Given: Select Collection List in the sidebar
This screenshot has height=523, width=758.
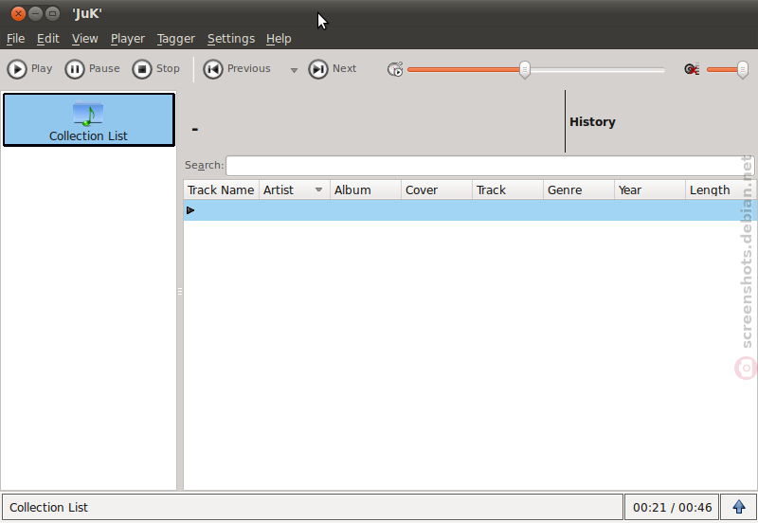Looking at the screenshot, I should coord(88,120).
